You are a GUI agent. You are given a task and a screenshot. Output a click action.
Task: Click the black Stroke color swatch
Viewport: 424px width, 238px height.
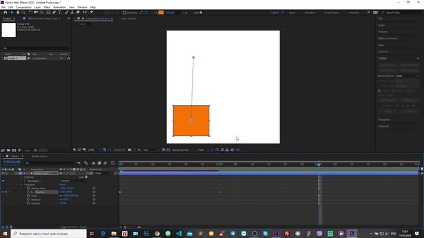177,13
